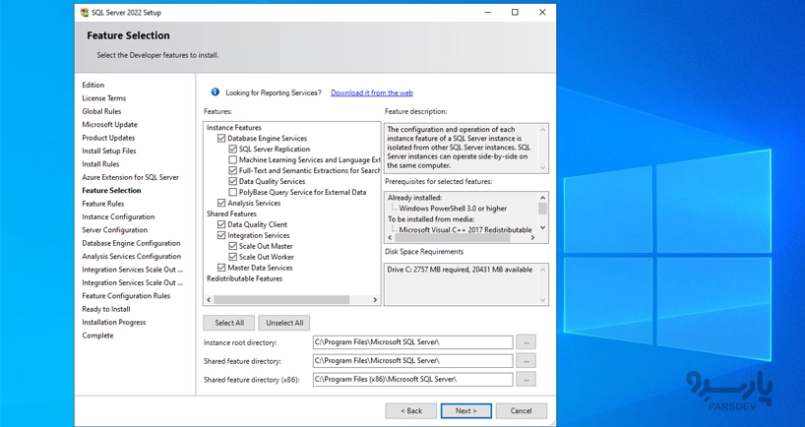Screen dimensions: 805x427
Task: Open the Download it from the web link
Action: (x=371, y=92)
